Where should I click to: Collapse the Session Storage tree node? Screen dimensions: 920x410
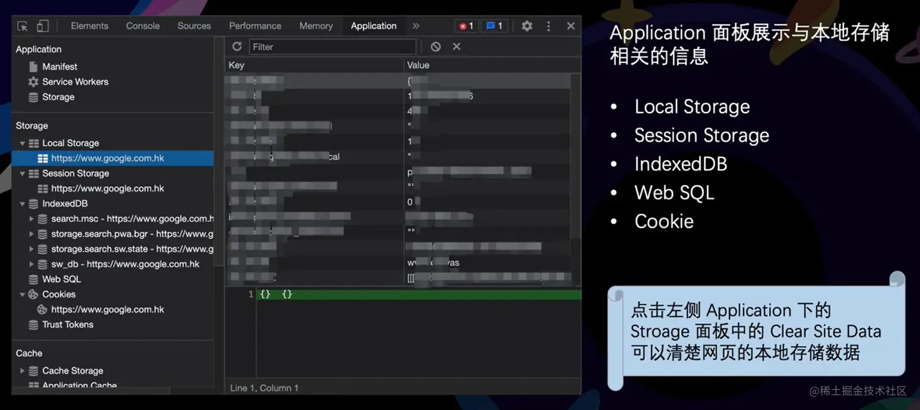(x=23, y=174)
